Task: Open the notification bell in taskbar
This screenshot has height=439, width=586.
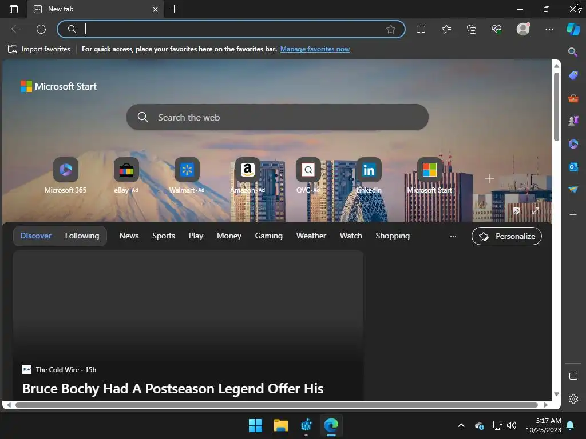Action: 571,425
